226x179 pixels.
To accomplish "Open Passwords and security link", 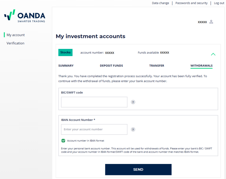I will [x=191, y=3].
